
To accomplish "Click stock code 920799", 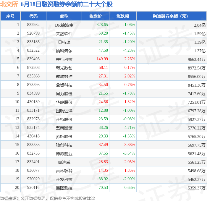I will (33, 33).
